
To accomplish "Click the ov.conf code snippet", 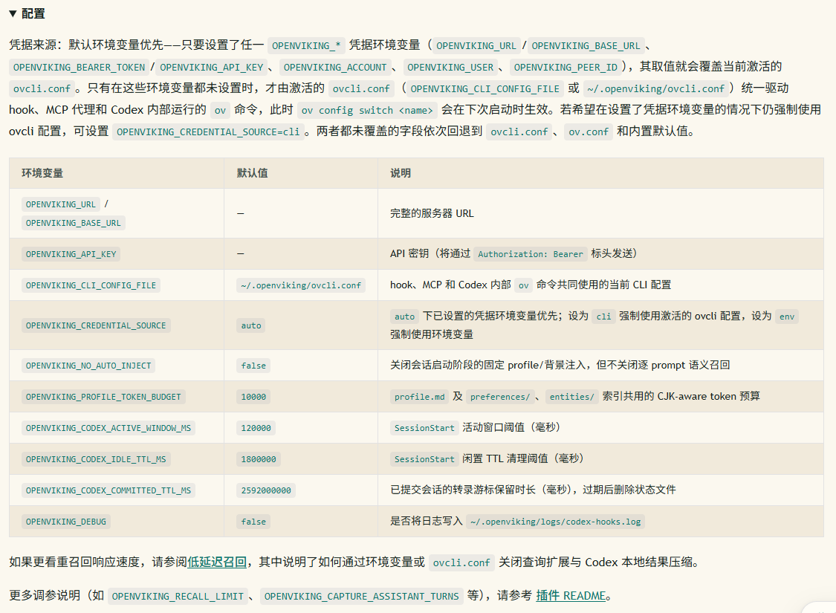I will pyautogui.click(x=588, y=132).
